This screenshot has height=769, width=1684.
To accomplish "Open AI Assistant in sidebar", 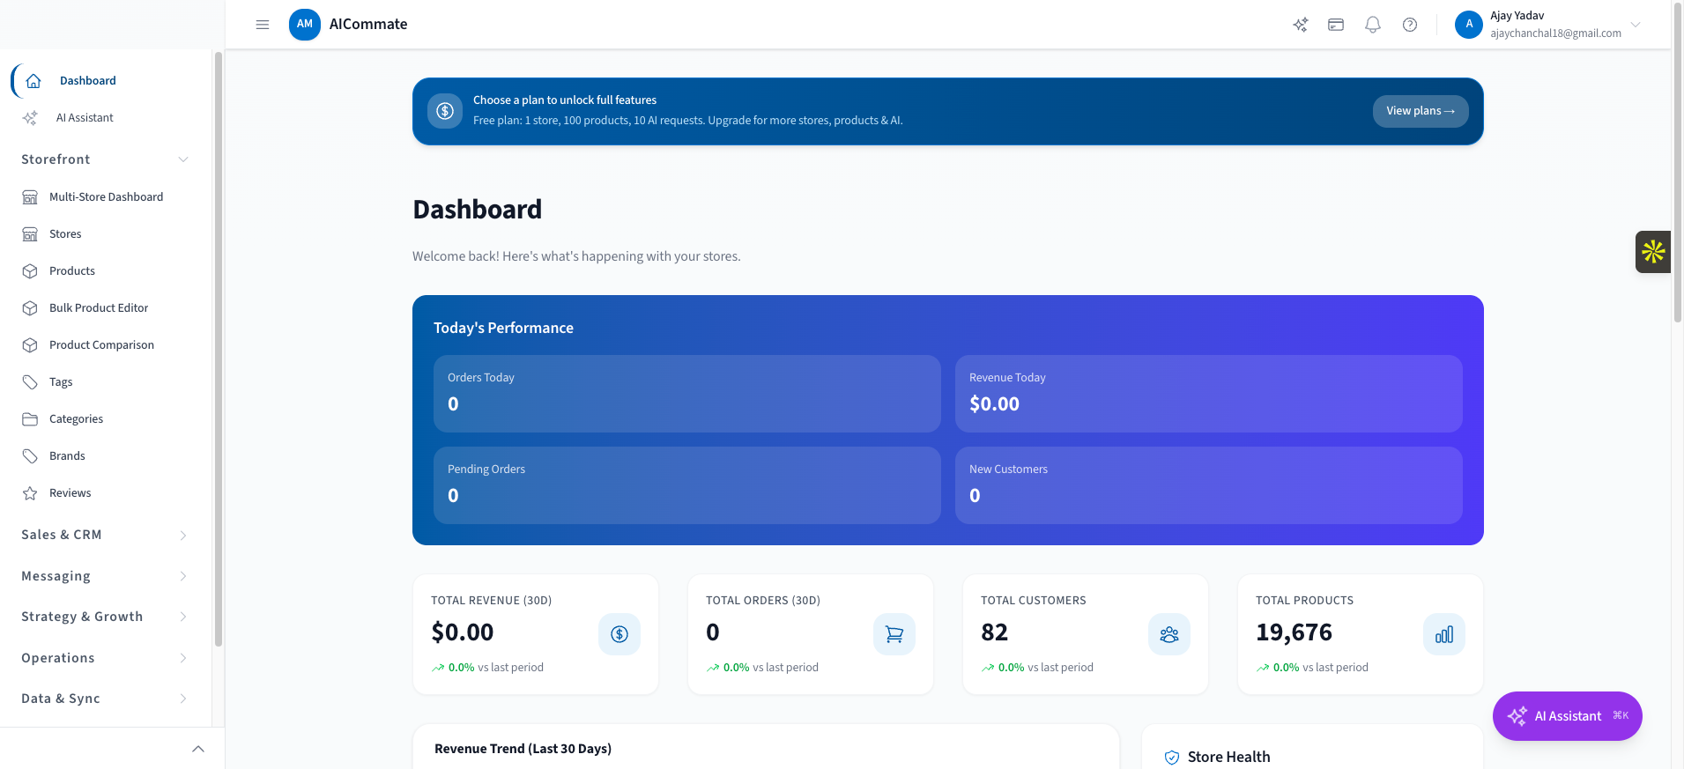I will coord(85,118).
